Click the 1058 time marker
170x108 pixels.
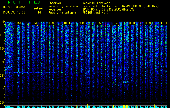coord(132,23)
